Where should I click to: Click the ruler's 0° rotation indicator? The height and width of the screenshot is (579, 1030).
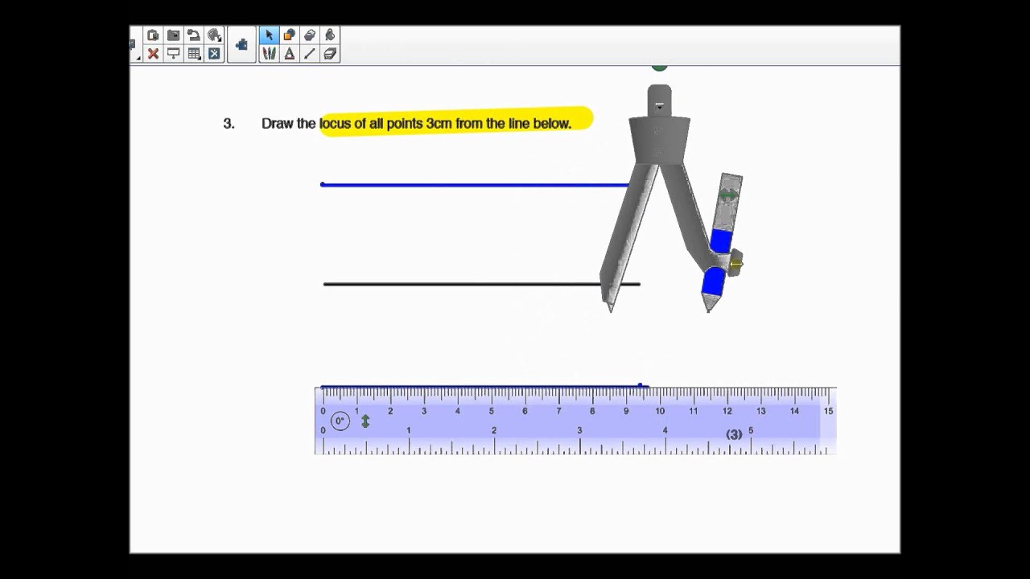pos(340,421)
